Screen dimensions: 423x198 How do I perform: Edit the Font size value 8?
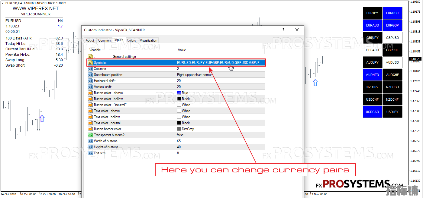point(220,153)
